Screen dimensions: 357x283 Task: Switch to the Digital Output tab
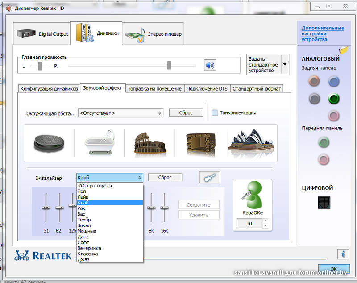[42, 33]
